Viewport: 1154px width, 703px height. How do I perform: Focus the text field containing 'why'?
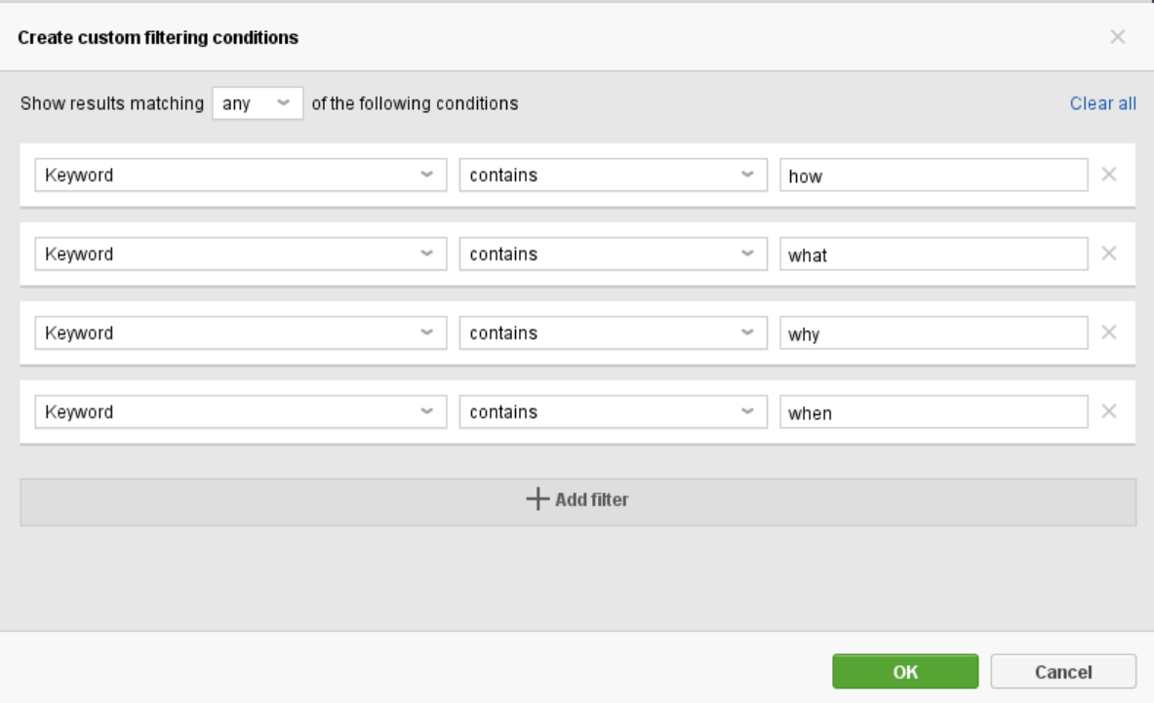tap(934, 333)
